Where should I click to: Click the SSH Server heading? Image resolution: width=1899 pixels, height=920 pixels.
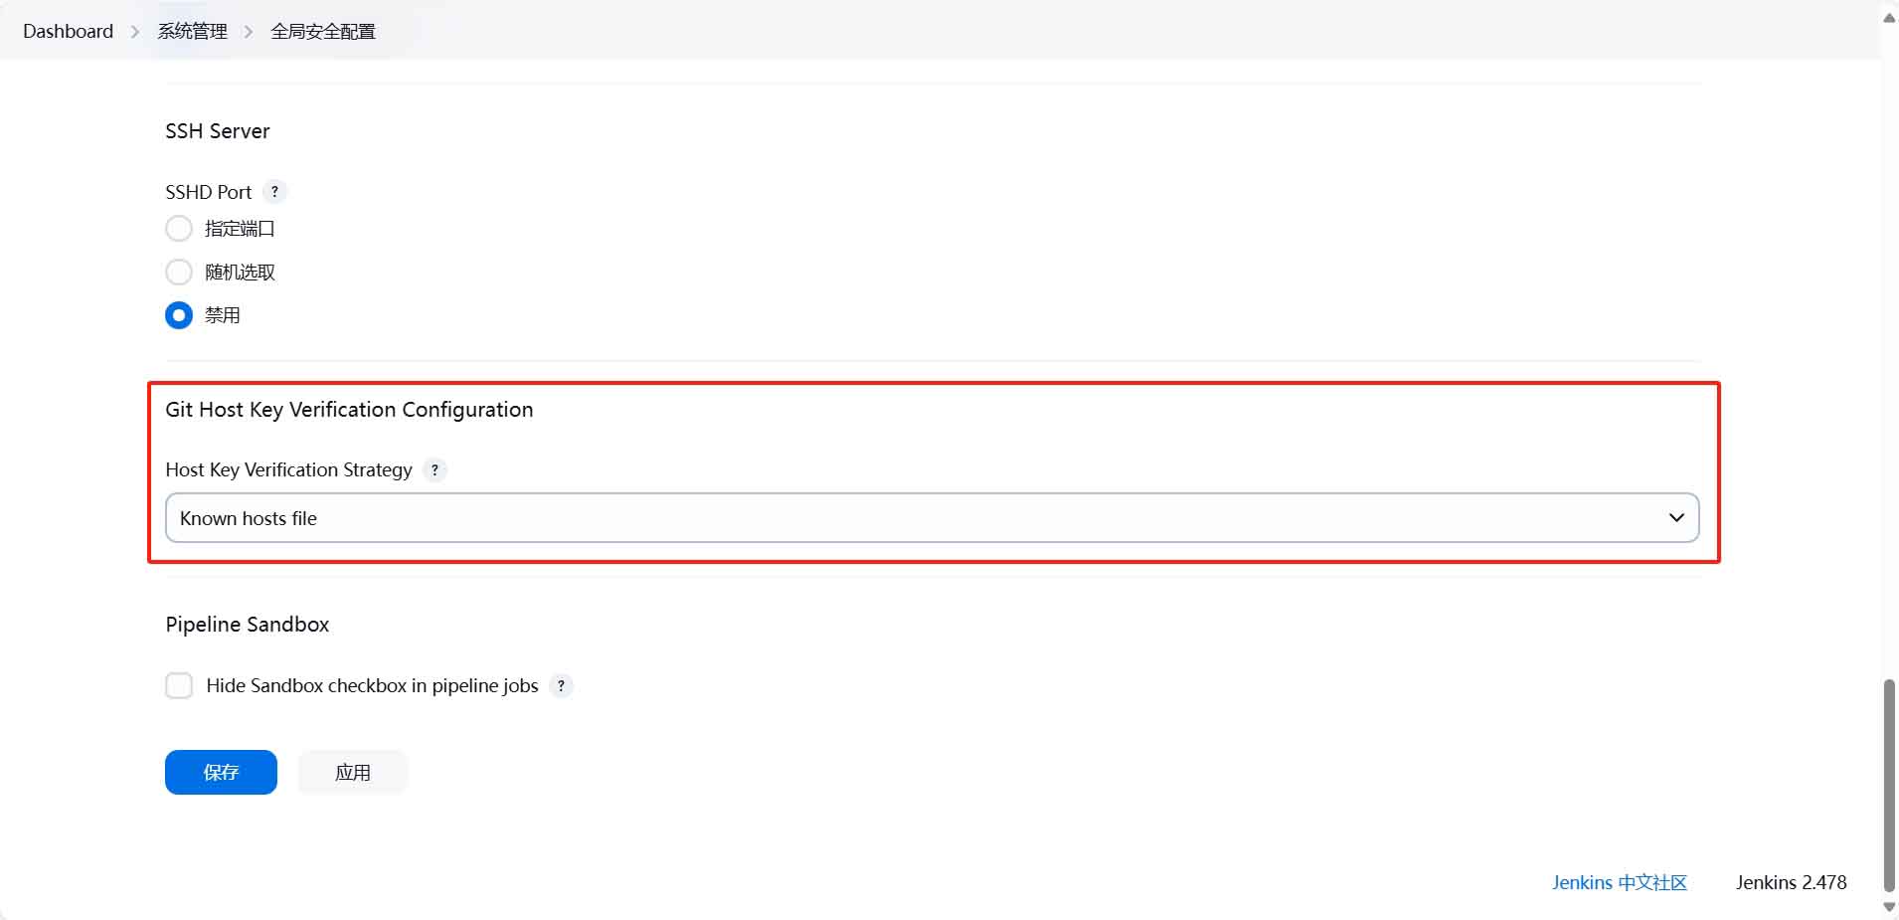tap(218, 131)
